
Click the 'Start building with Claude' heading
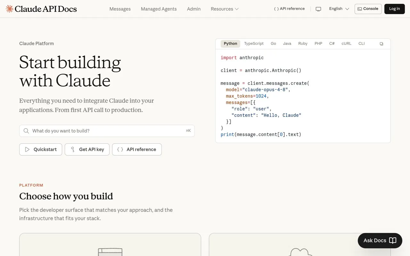(70, 71)
